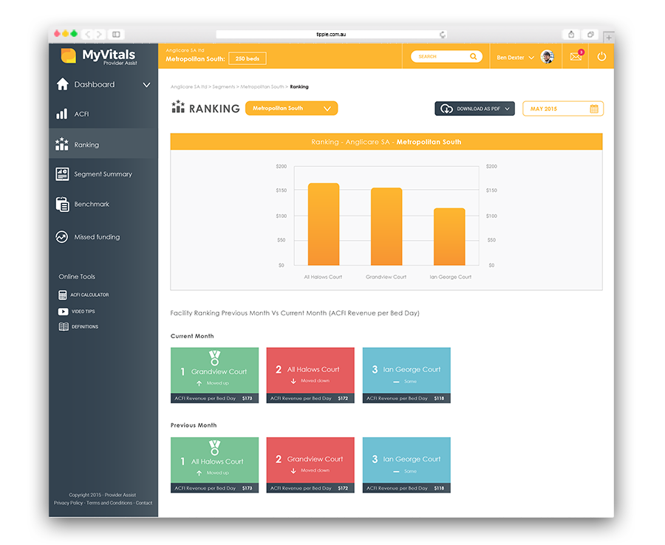Click the MyVitals logo icon
Image resolution: width=665 pixels, height=545 pixels.
tap(68, 55)
